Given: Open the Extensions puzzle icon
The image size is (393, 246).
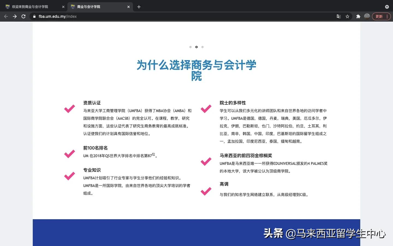Looking at the screenshot, I should tap(358, 16).
